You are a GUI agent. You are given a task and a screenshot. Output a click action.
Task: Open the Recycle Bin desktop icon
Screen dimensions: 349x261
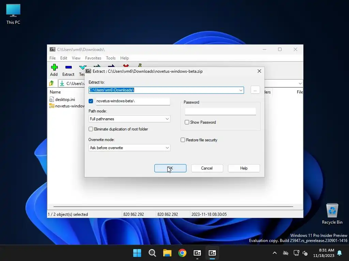tap(332, 214)
